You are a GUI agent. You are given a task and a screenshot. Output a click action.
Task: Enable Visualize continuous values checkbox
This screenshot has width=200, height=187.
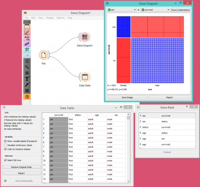click(x=5, y=145)
